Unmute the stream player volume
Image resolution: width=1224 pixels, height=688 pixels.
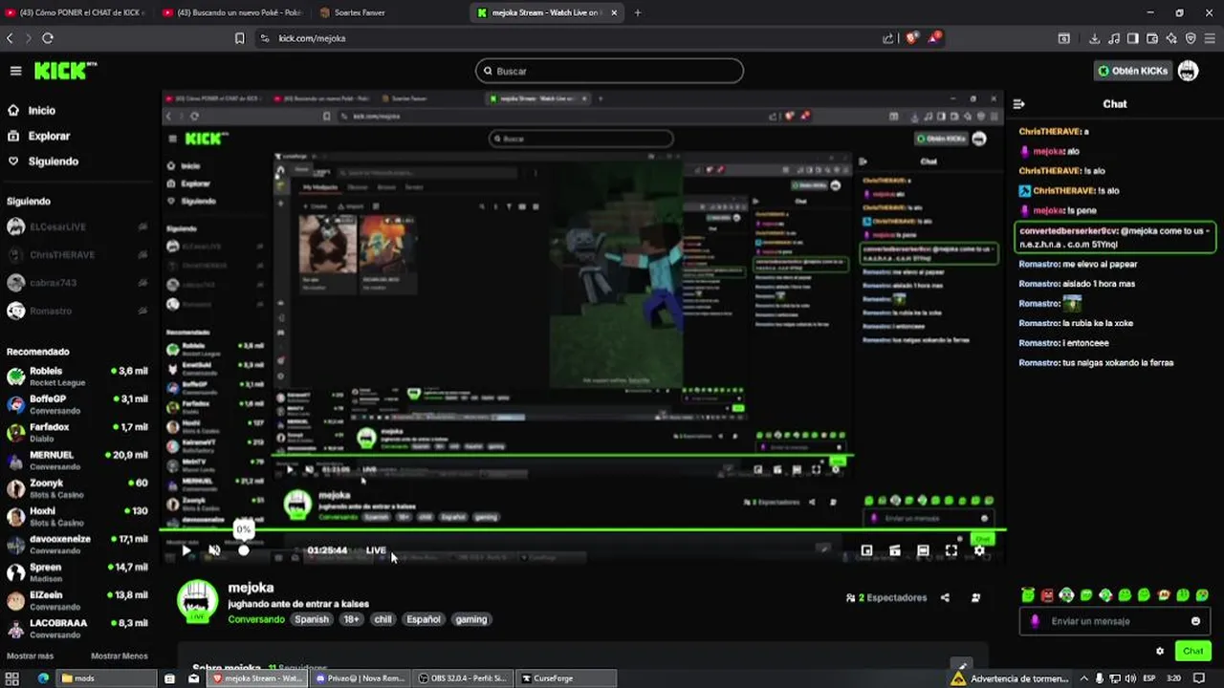(x=214, y=550)
